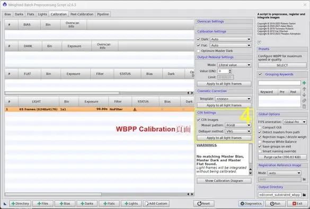Open the Post-Calibration tab
Image resolution: width=310 pixels, height=209 pixels.
[x=82, y=14]
